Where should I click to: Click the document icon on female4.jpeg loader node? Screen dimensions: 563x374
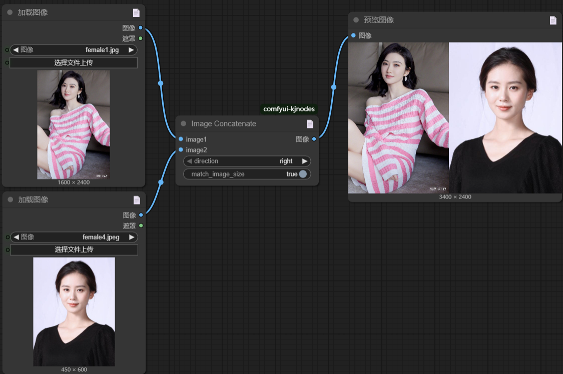137,200
